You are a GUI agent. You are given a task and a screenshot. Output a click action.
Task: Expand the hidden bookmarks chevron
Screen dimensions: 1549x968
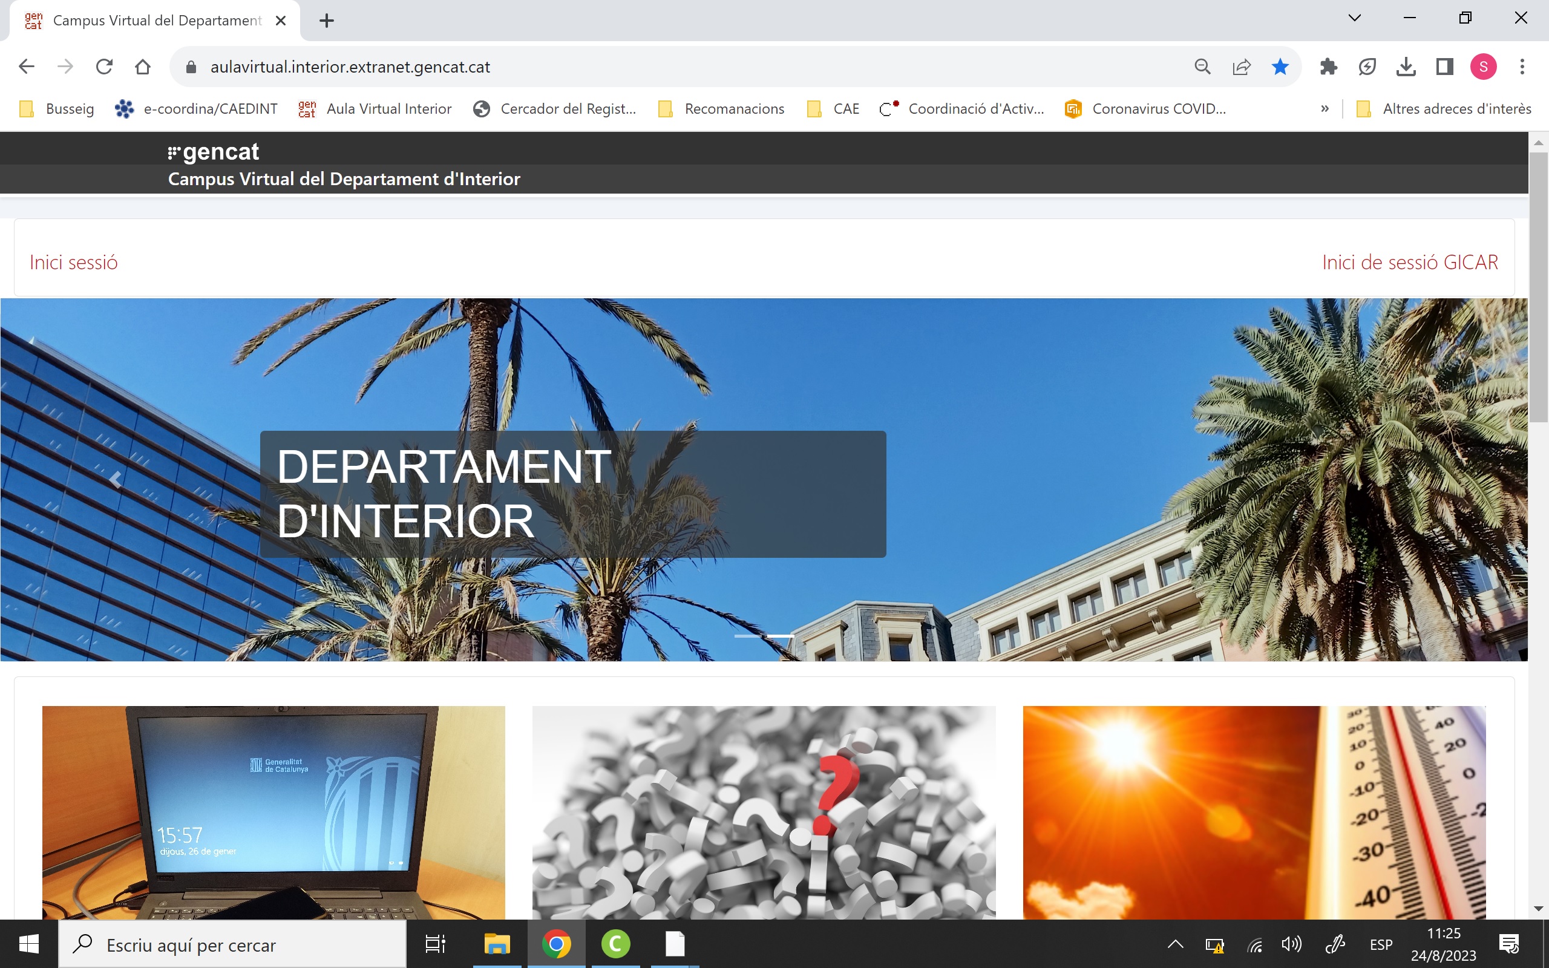[x=1325, y=109]
